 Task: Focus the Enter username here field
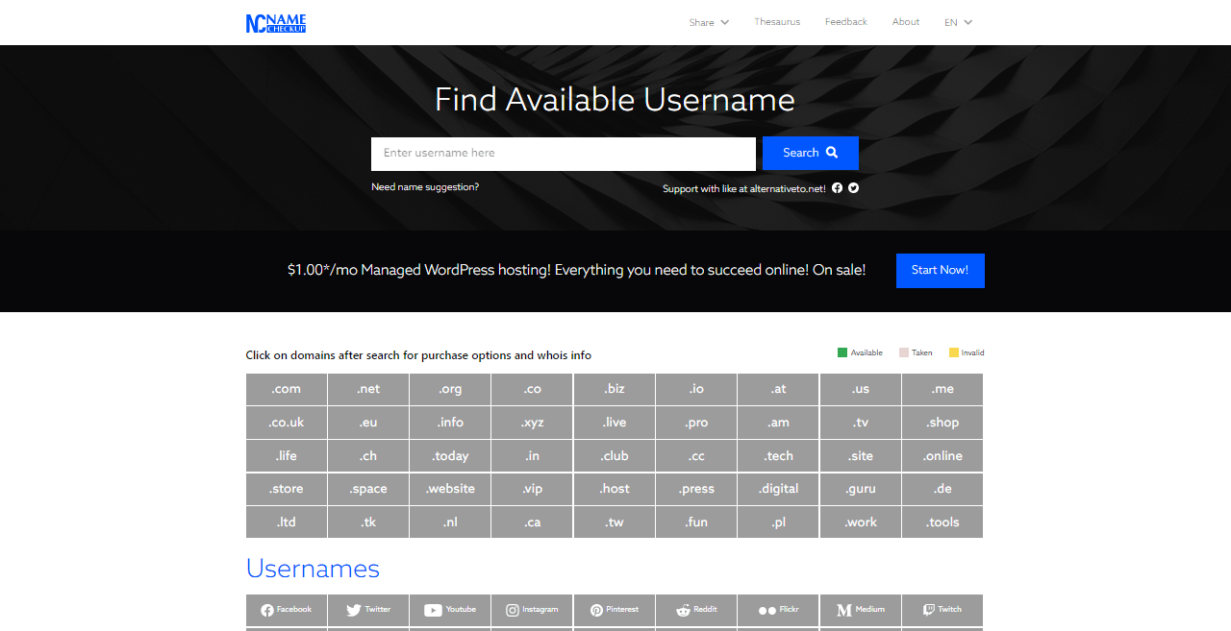(564, 154)
